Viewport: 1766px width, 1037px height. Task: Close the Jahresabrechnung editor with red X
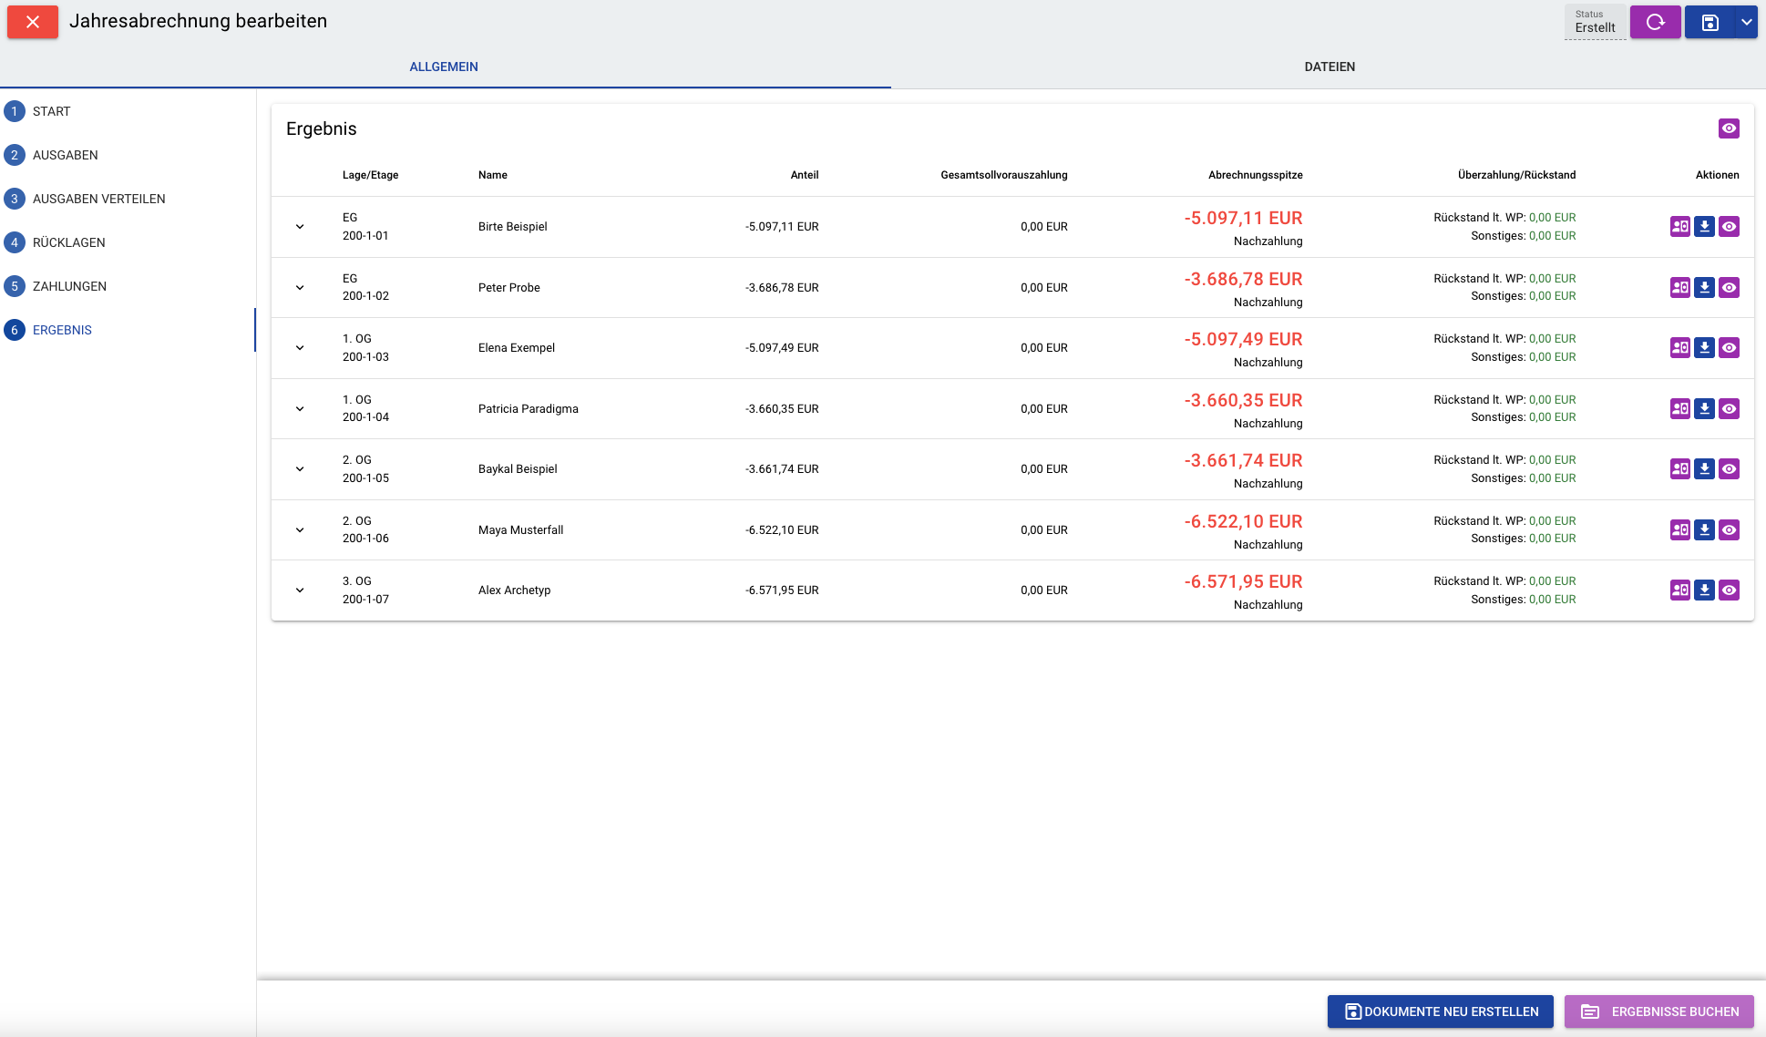[33, 22]
